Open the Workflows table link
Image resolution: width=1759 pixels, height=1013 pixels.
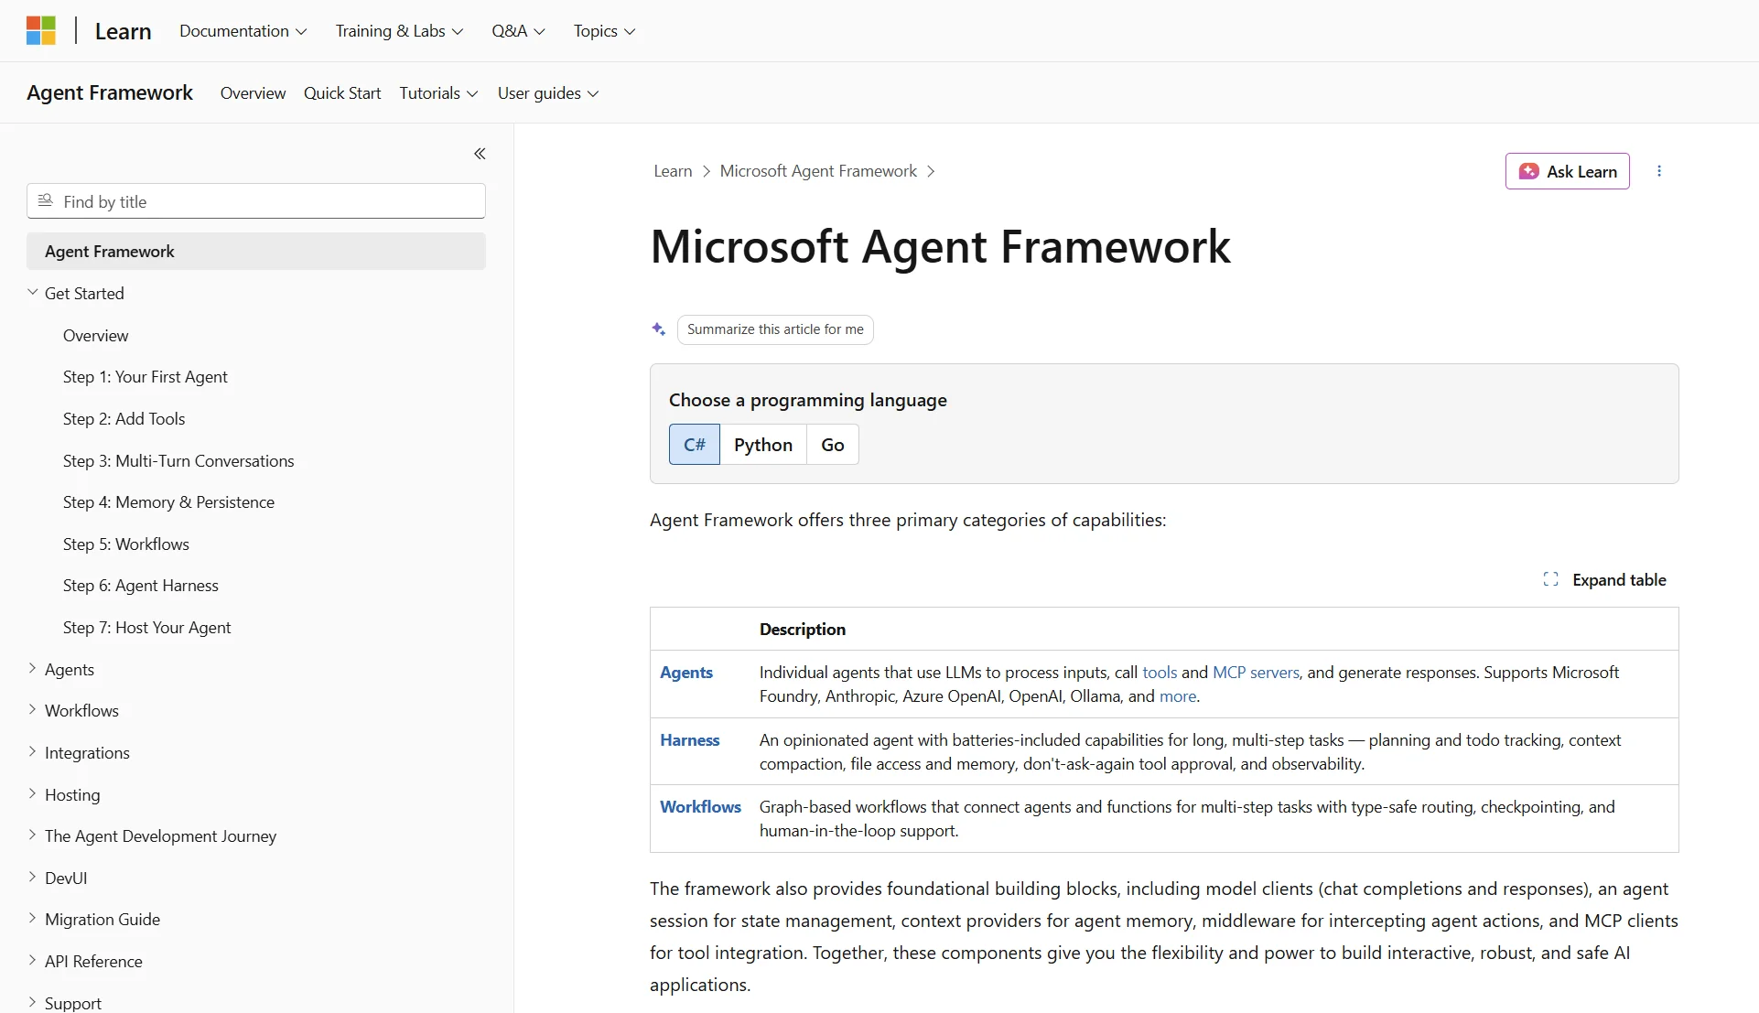[x=700, y=807]
